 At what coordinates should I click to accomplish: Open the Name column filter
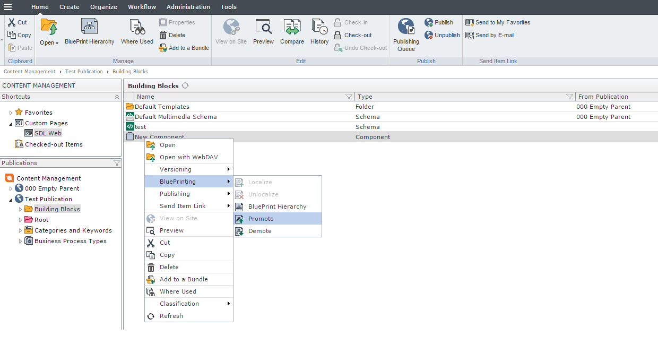coord(349,97)
